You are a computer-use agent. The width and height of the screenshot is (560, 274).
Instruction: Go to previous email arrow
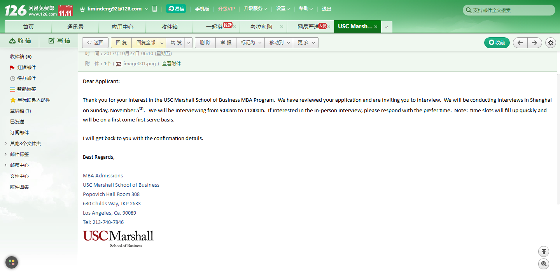(x=520, y=43)
